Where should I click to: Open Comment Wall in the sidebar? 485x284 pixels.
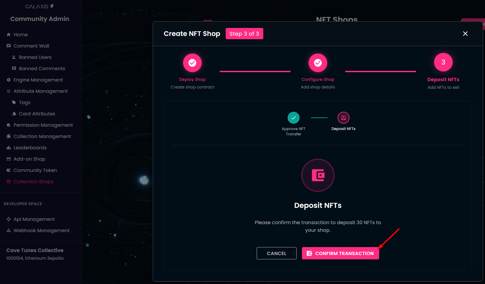31,46
